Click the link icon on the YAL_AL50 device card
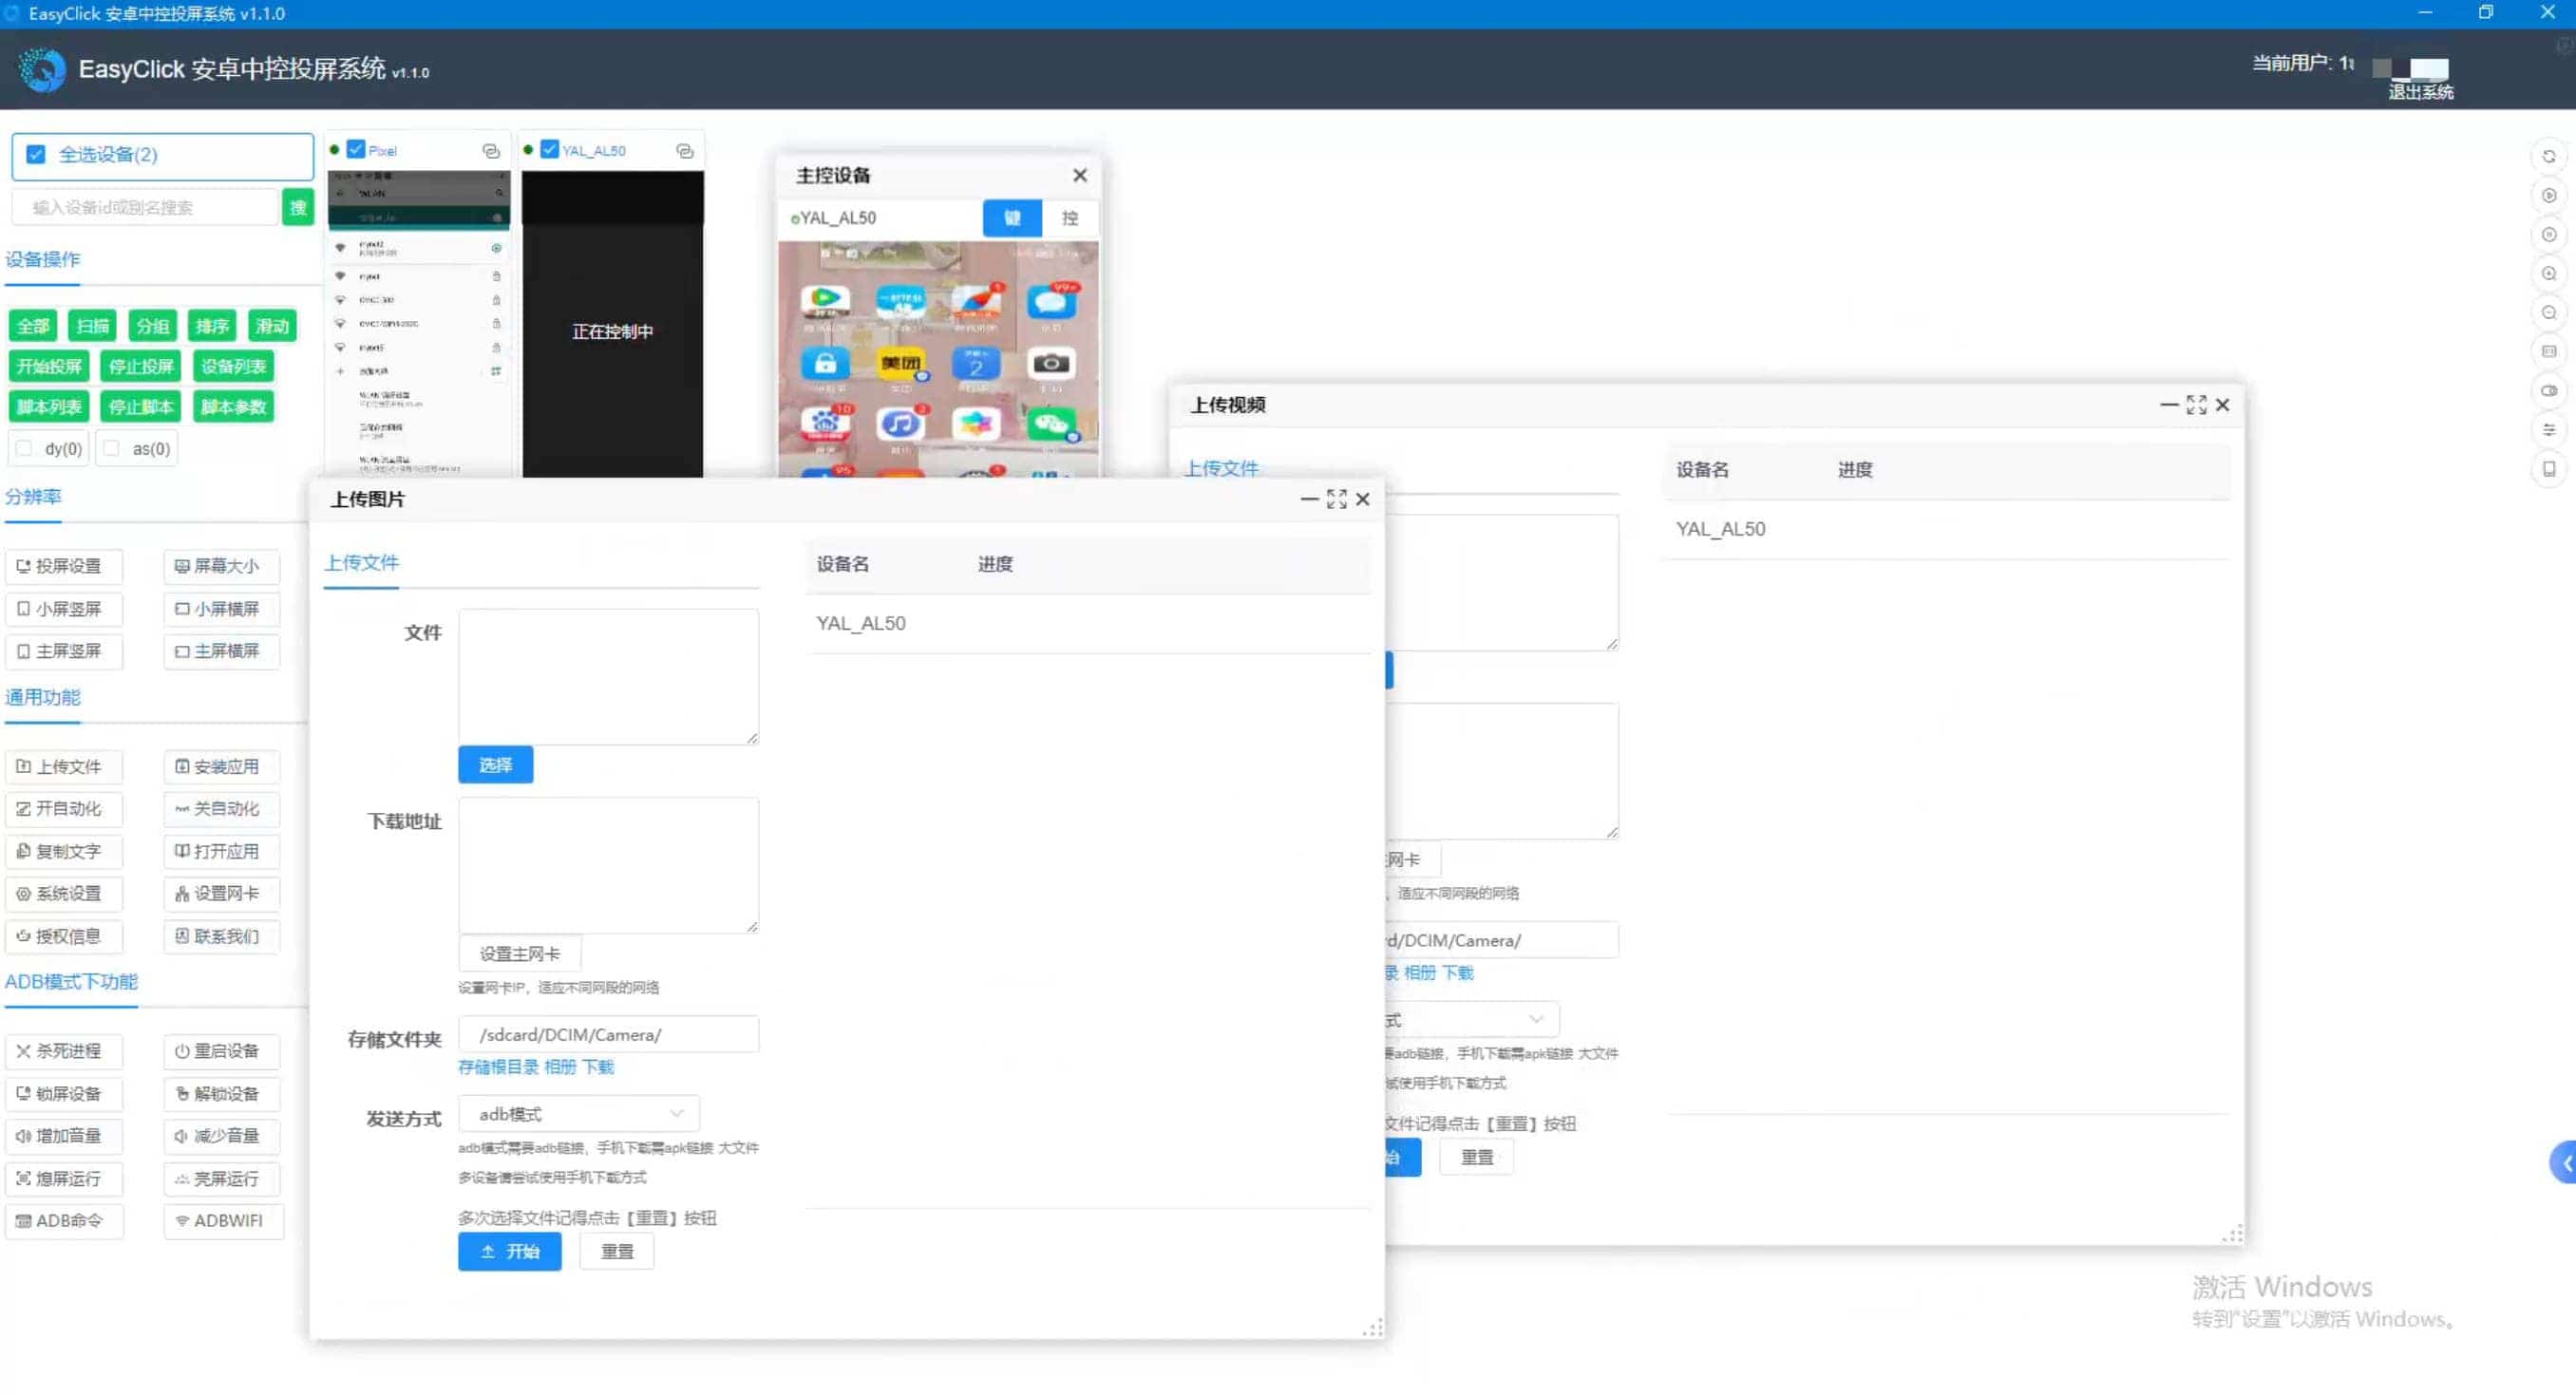 click(x=685, y=151)
